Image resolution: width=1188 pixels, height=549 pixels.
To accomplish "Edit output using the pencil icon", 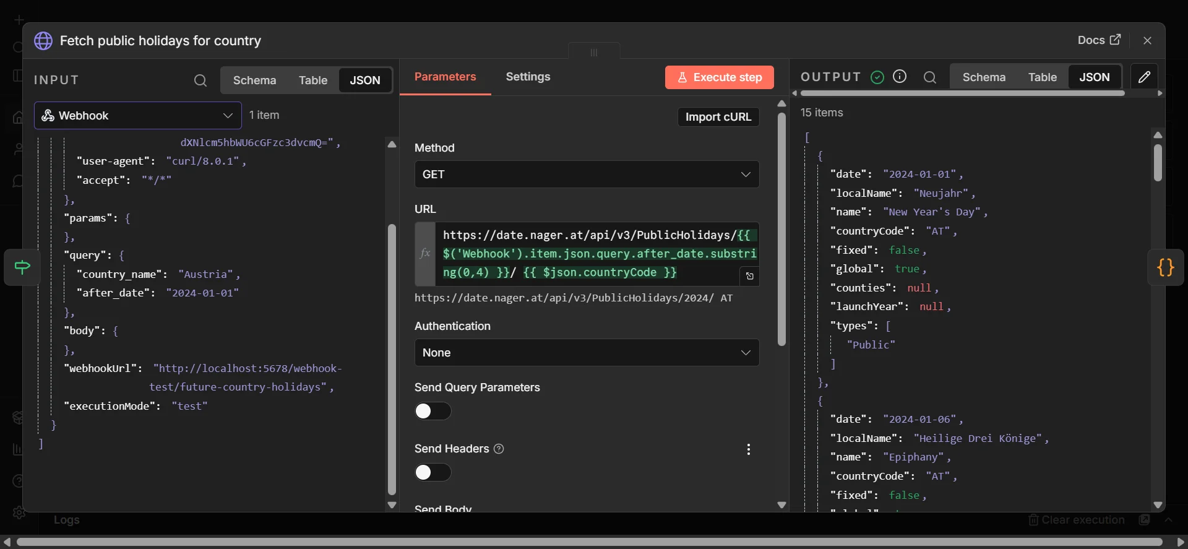I will coord(1144,77).
